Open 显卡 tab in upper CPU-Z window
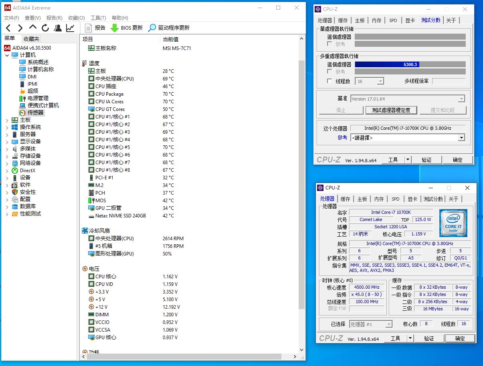This screenshot has height=366, width=483. pos(410,20)
